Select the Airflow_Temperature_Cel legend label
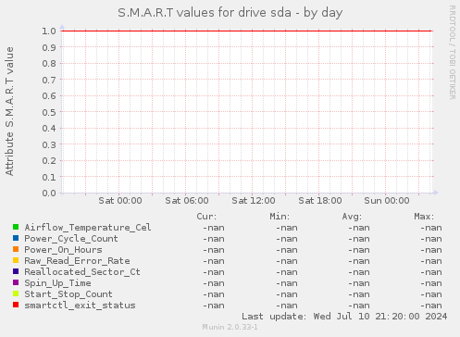 pos(88,228)
